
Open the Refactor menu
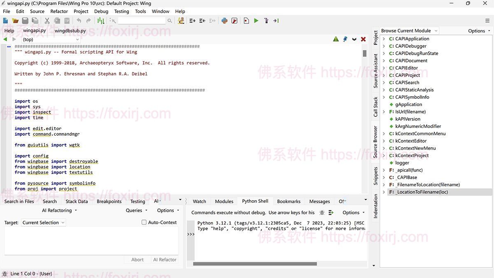coord(59,12)
